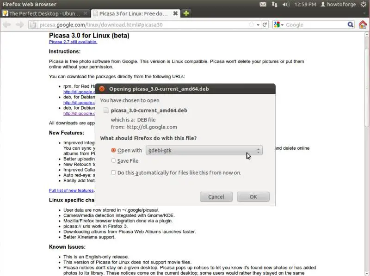Close the Picasa 3 for Linux tab
370x276 pixels.
175,13
